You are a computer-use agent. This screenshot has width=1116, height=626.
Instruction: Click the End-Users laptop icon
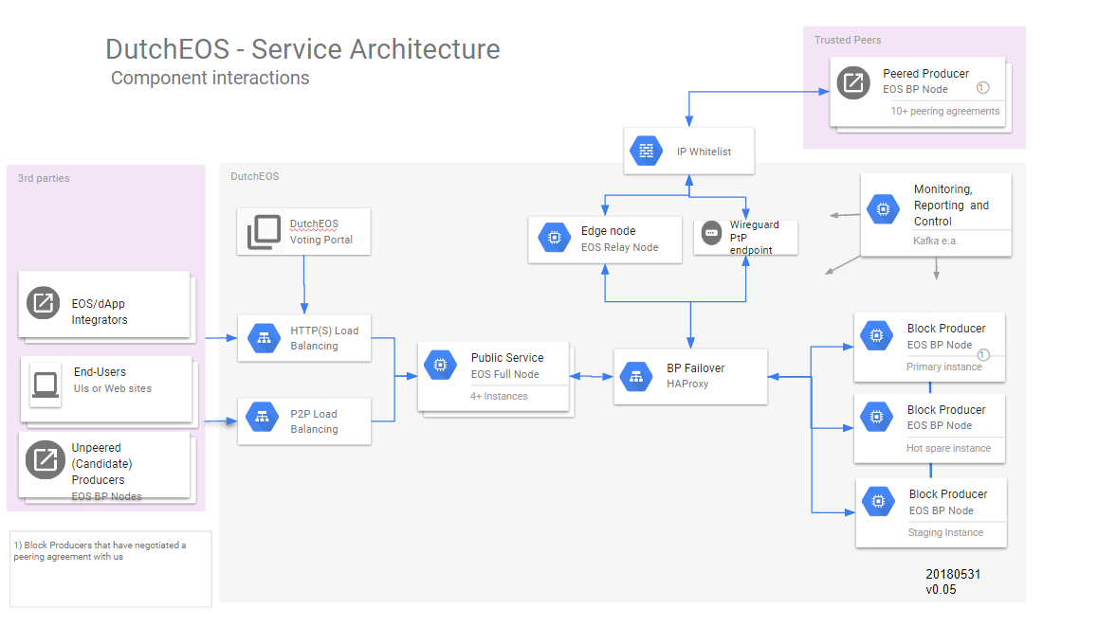click(46, 385)
